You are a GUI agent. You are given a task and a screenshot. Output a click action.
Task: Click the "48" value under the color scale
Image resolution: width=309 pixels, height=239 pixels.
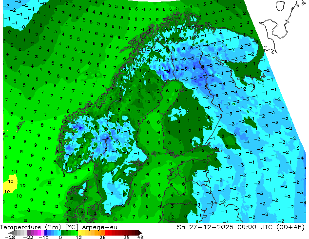(140, 237)
